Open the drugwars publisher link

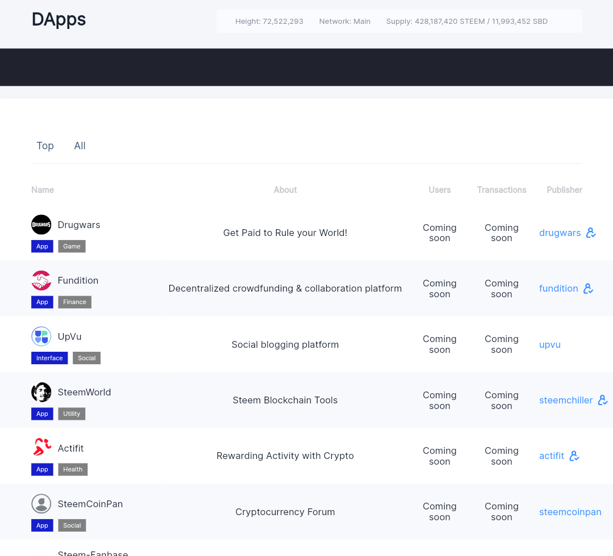click(x=560, y=233)
